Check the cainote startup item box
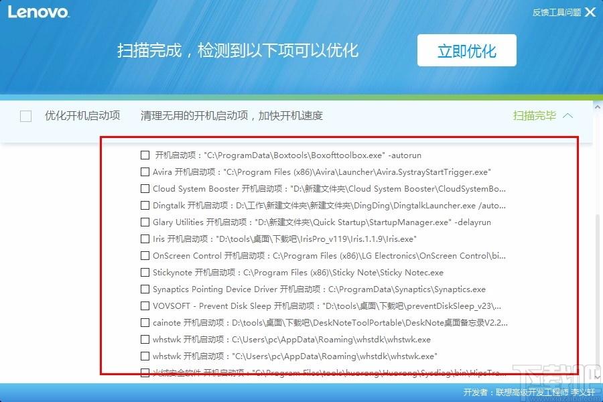The width and height of the screenshot is (603, 402). 145,322
